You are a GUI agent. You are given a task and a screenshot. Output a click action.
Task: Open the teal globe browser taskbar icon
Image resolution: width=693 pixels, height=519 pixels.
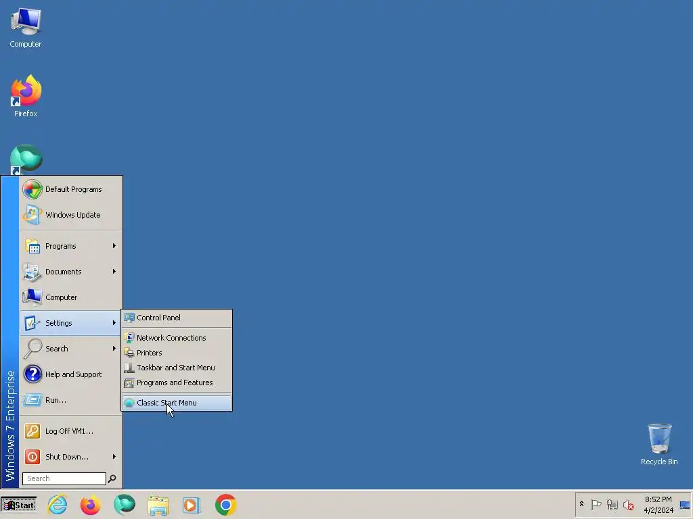point(125,504)
